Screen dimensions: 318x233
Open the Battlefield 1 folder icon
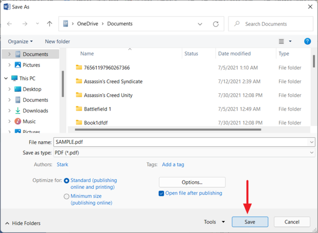[x=79, y=109]
